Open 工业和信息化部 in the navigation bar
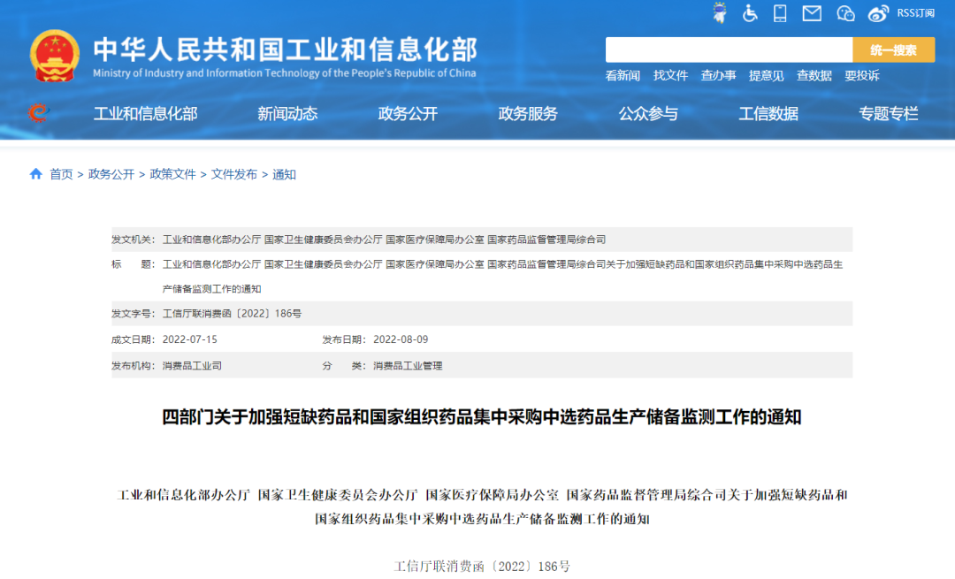The height and width of the screenshot is (579, 955). click(146, 114)
